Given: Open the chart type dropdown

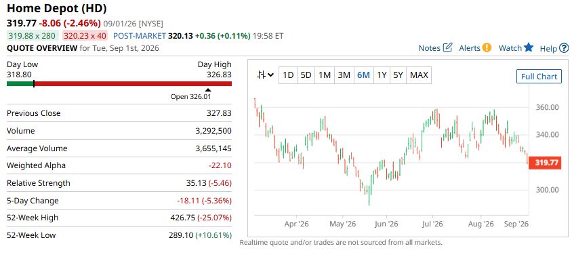Looking at the screenshot, I should coord(265,75).
